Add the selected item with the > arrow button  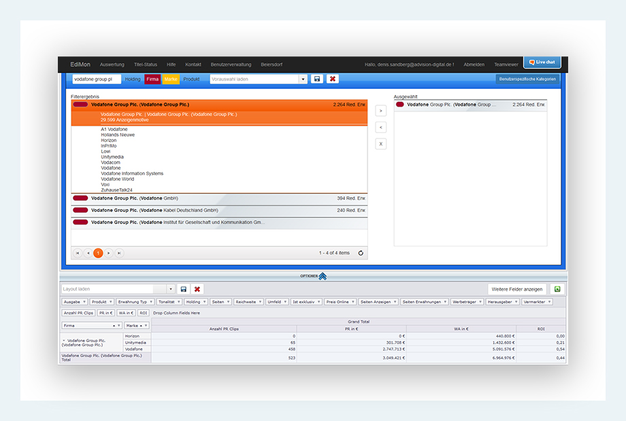point(381,111)
